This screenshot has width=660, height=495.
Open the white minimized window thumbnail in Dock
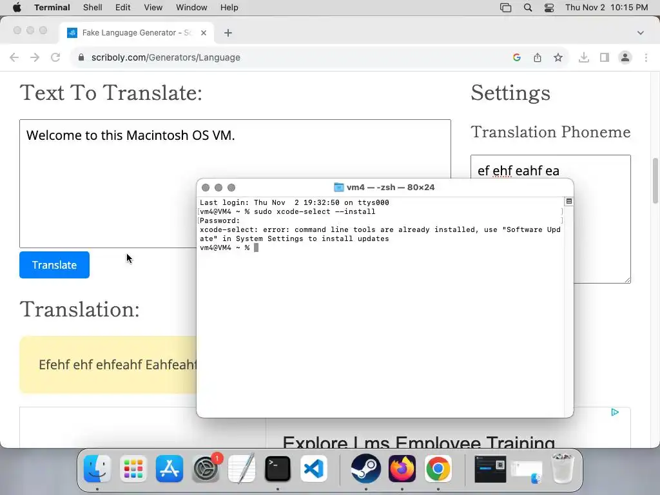point(527,471)
